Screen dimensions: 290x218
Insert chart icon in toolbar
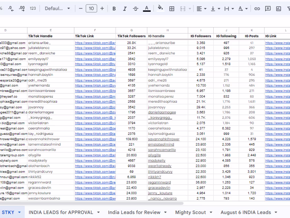279,8
